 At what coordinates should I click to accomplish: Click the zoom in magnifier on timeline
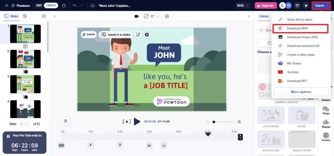tap(239, 122)
